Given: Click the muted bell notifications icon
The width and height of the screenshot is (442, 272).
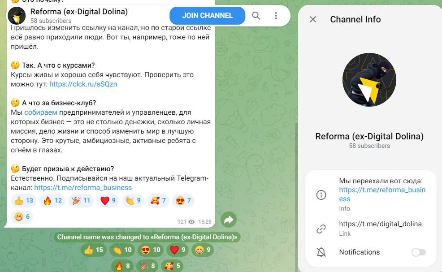Looking at the screenshot, I should 321,252.
